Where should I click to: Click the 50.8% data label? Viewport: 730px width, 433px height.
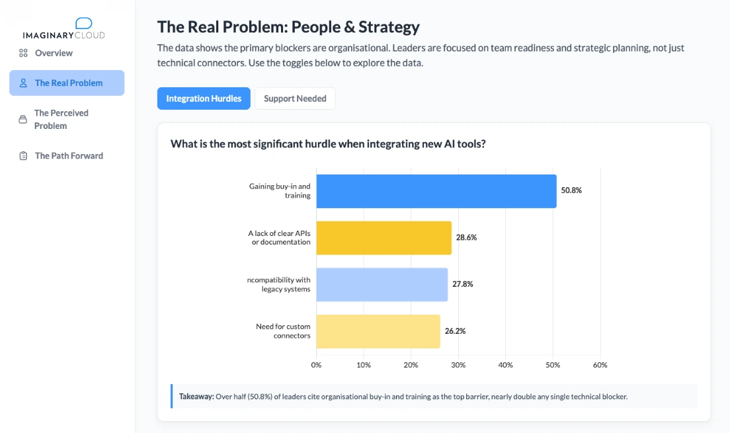coord(572,190)
